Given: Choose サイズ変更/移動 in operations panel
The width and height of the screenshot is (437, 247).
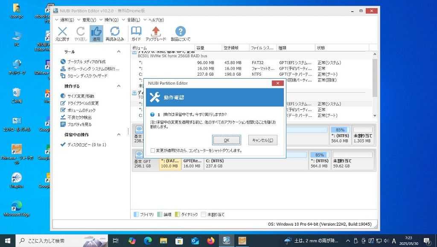Looking at the screenshot, I should (x=81, y=96).
